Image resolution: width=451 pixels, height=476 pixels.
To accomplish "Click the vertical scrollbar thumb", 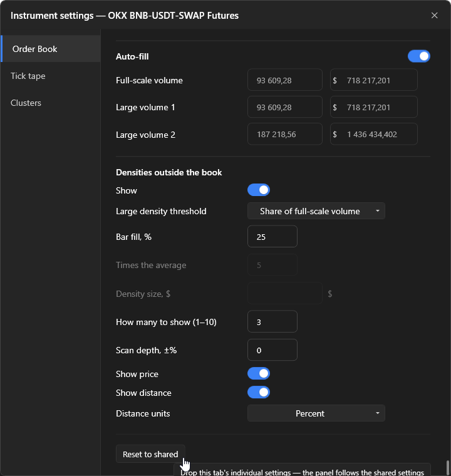I will click(x=447, y=468).
